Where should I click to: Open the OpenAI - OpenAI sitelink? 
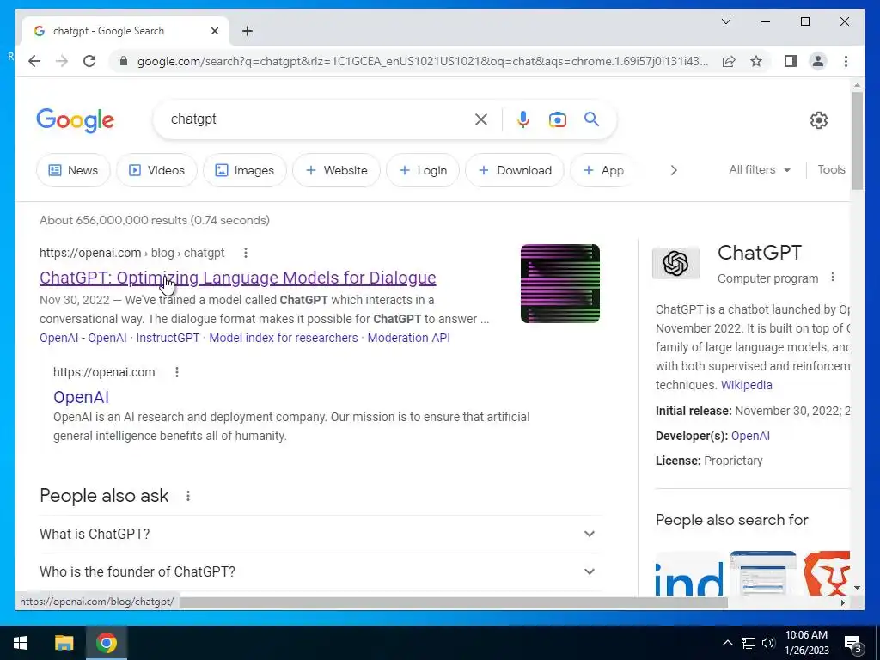[83, 338]
